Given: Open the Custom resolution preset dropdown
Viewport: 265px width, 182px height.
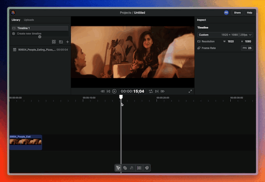Looking at the screenshot, I should pos(225,35).
